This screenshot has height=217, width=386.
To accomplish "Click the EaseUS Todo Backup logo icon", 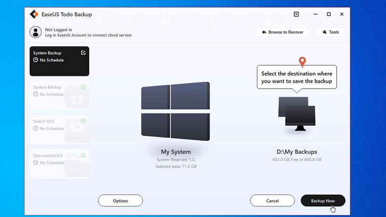I will click(34, 14).
